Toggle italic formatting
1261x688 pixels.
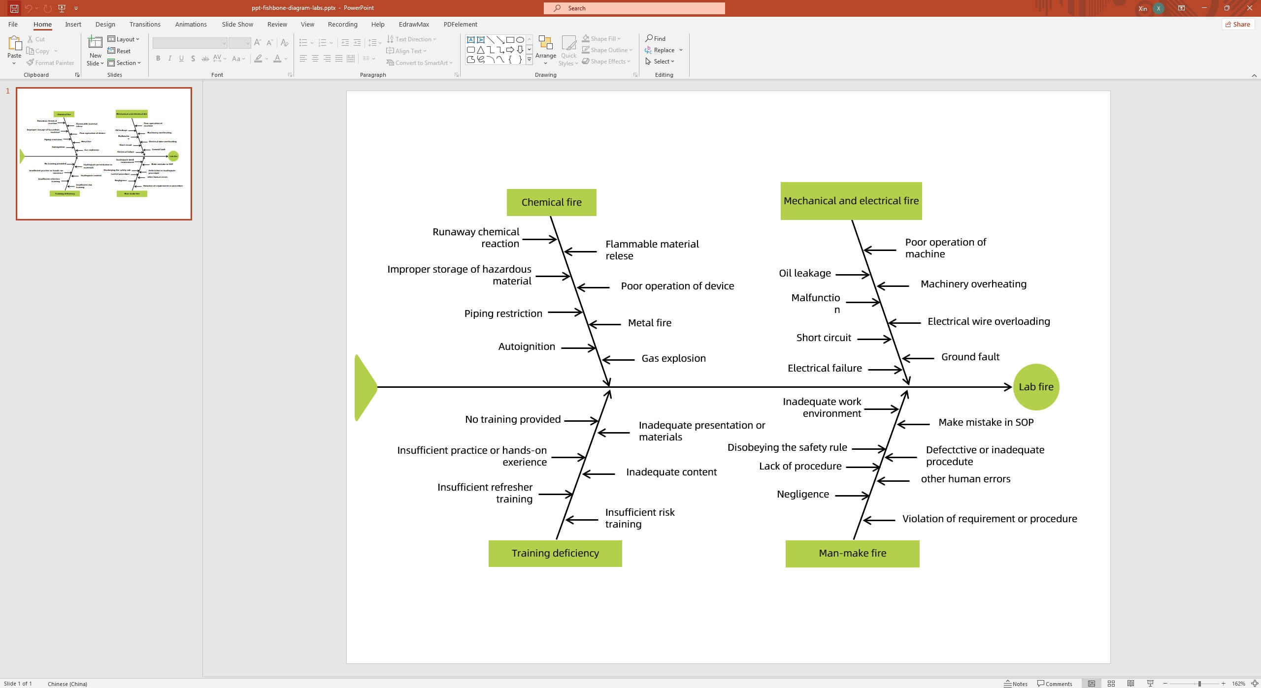(x=169, y=59)
